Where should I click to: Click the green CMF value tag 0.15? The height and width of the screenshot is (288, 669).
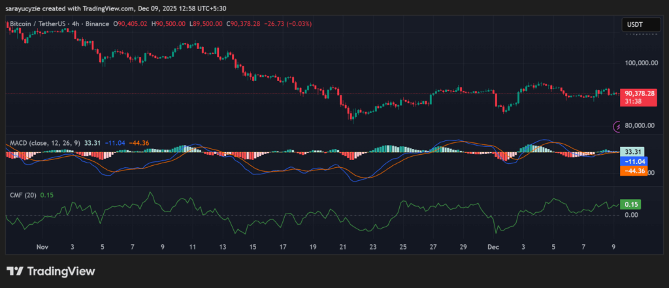(x=631, y=204)
